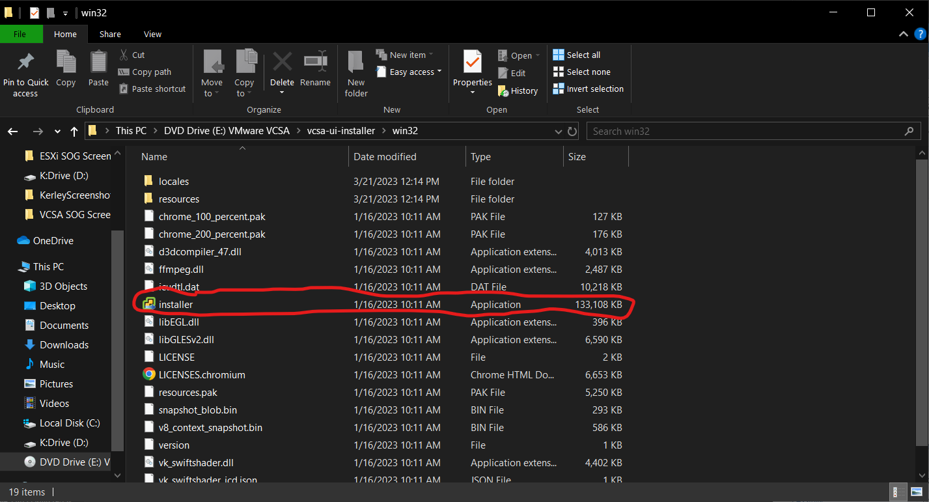
Task: Open the File menu
Action: pyautogui.click(x=20, y=34)
